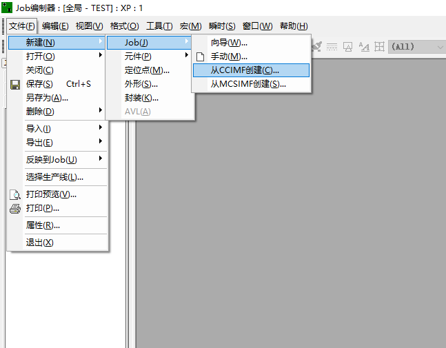
Task: Click the blank page icon beside 手动
Action: click(201, 57)
